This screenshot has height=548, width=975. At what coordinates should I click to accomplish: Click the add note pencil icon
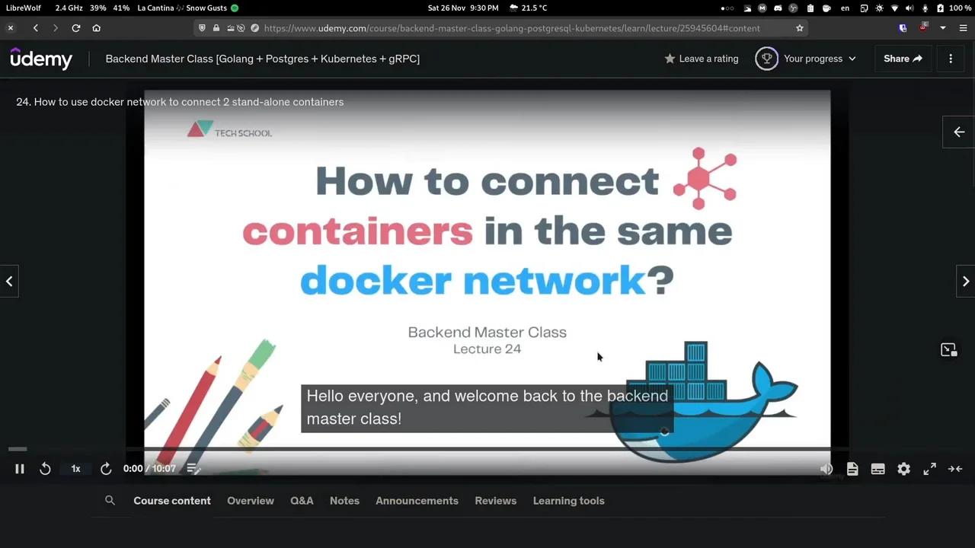tap(193, 468)
